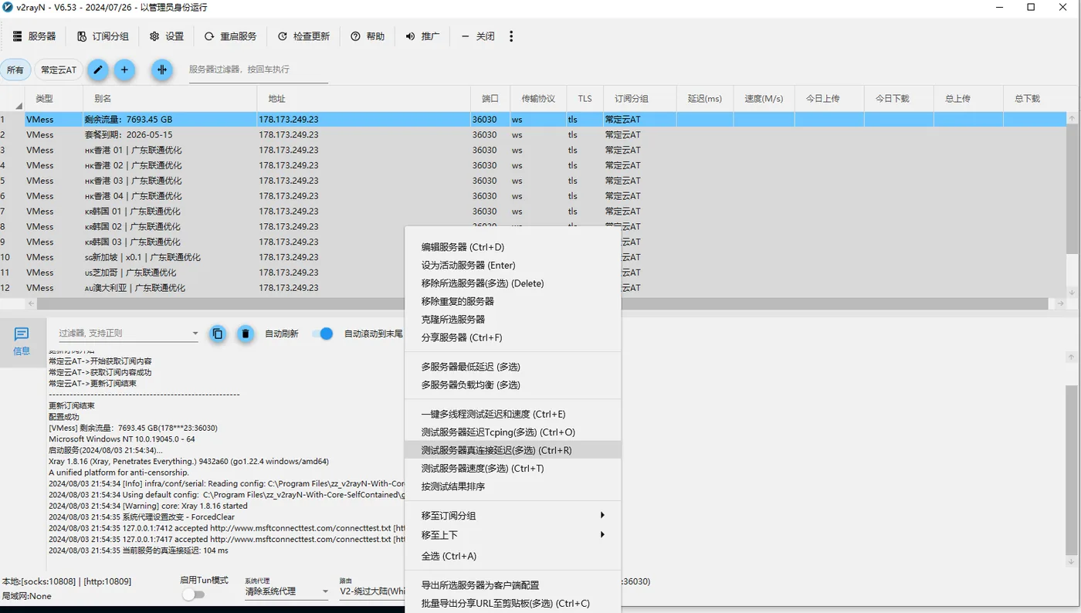1081x613 pixels.
Task: Sort by the 别名 column header
Action: pos(170,99)
